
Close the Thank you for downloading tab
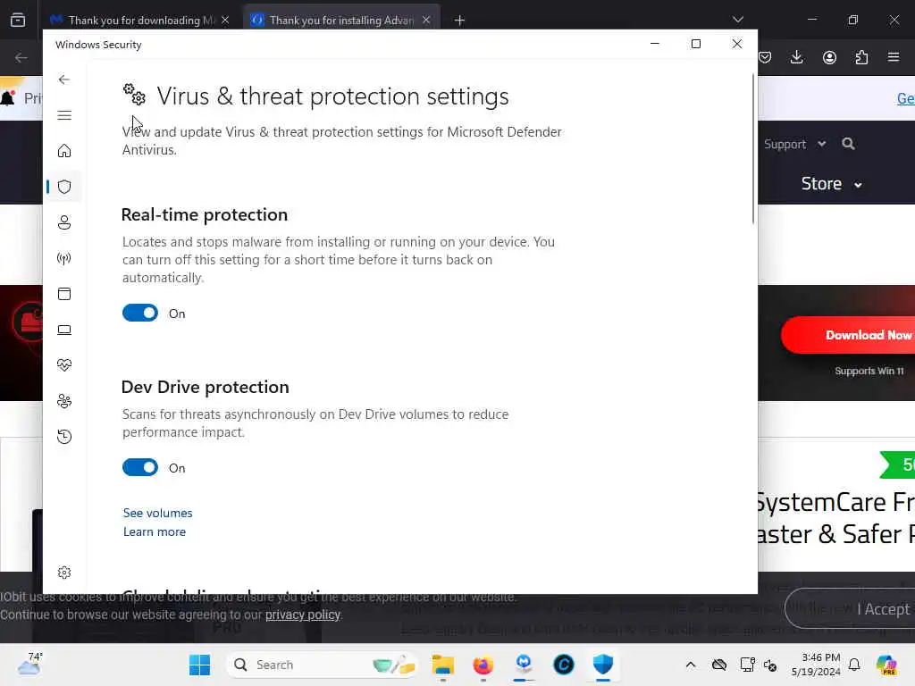[x=225, y=20]
